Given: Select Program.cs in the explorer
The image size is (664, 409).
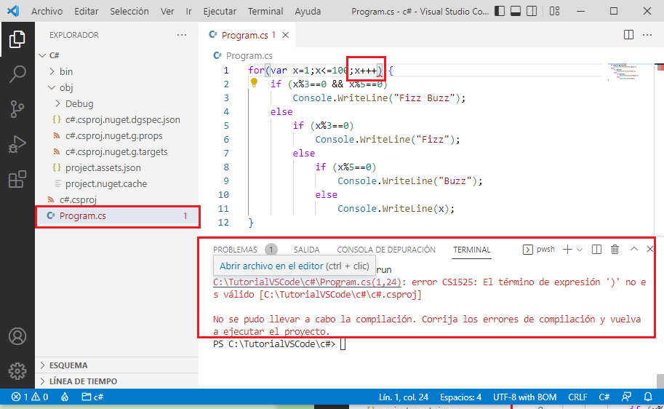Looking at the screenshot, I should click(x=117, y=216).
